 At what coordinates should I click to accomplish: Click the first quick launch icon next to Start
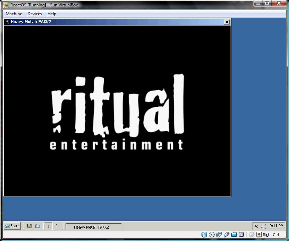[x=29, y=226]
